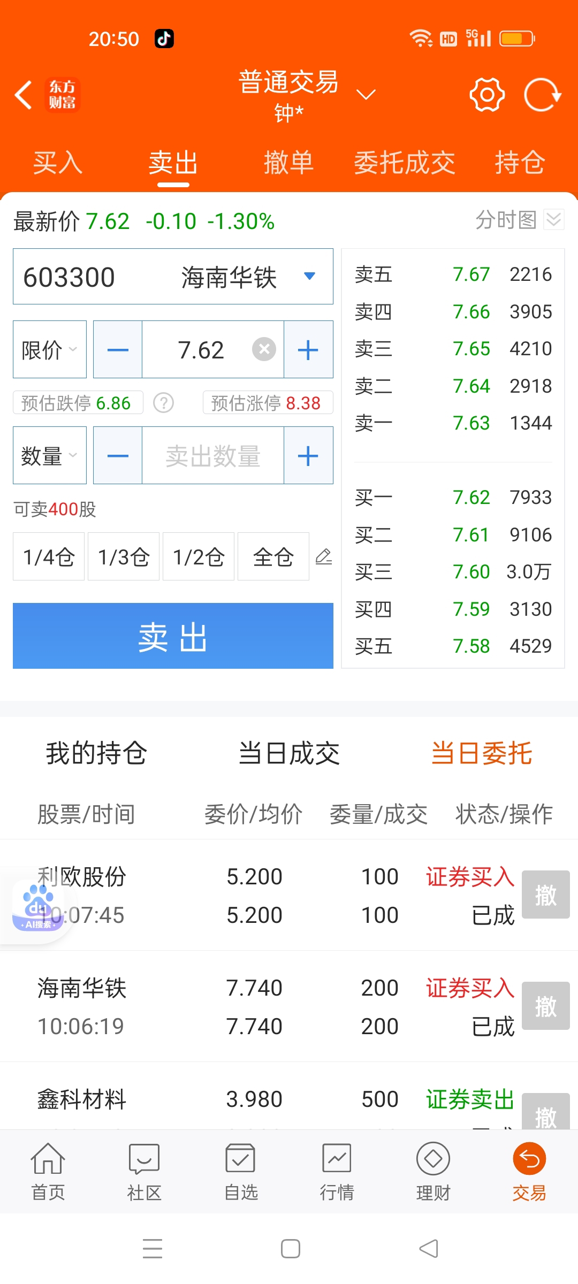Edit position presets pencil icon

(x=324, y=556)
